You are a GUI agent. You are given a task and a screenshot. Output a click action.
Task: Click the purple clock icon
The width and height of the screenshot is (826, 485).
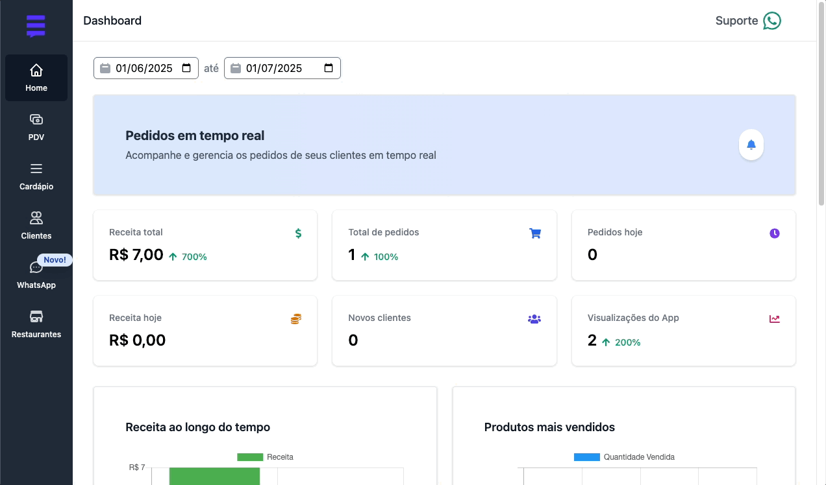pyautogui.click(x=774, y=233)
